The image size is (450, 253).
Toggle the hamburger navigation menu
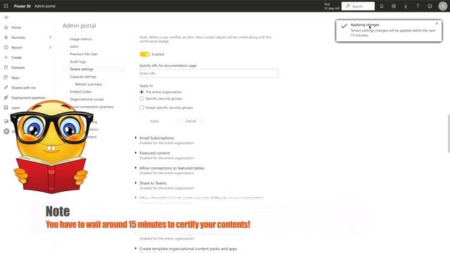coord(6,17)
